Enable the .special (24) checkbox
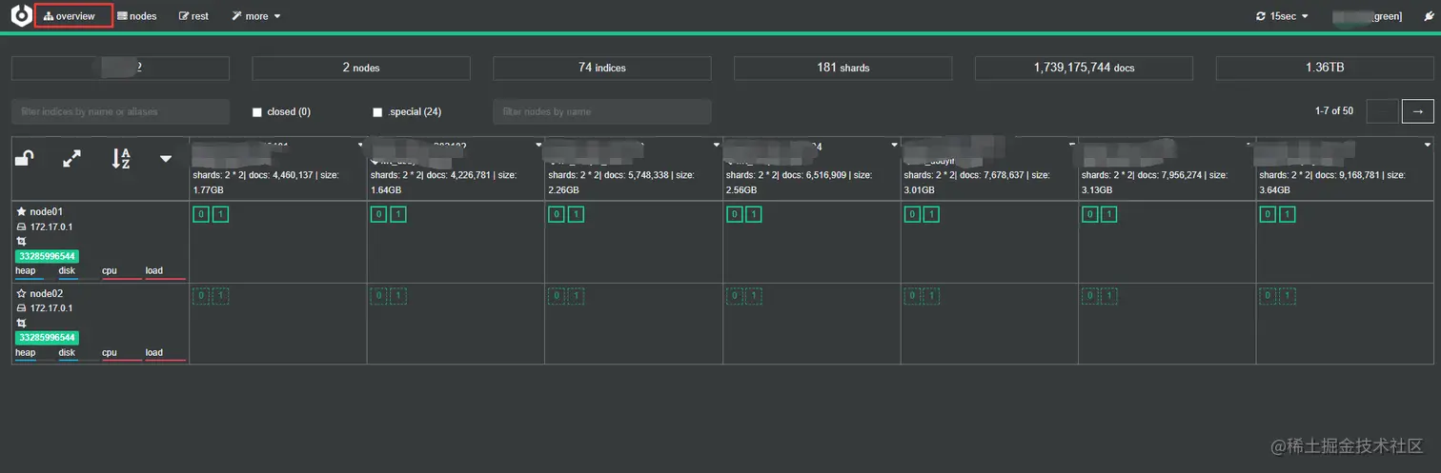 pos(378,112)
